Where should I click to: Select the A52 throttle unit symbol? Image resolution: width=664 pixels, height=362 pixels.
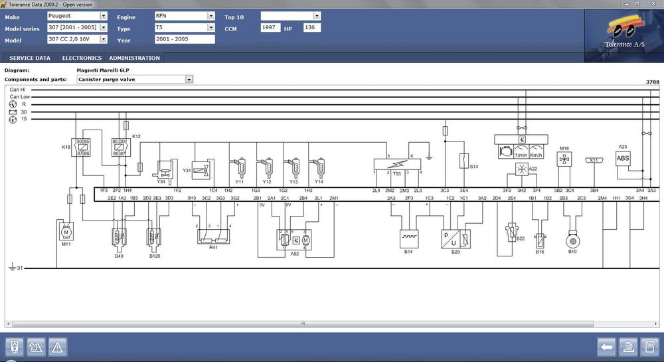click(x=294, y=240)
